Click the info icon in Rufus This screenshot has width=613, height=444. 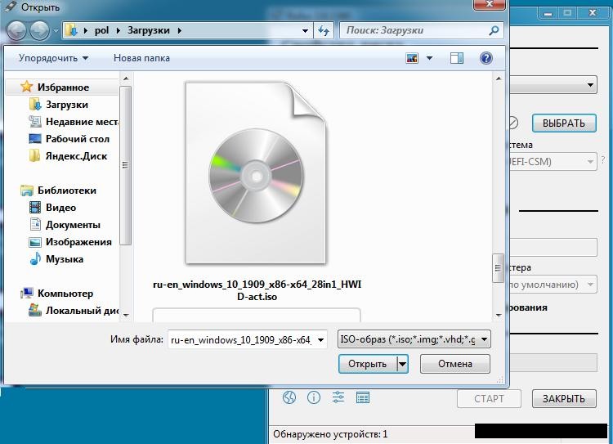coord(314,398)
